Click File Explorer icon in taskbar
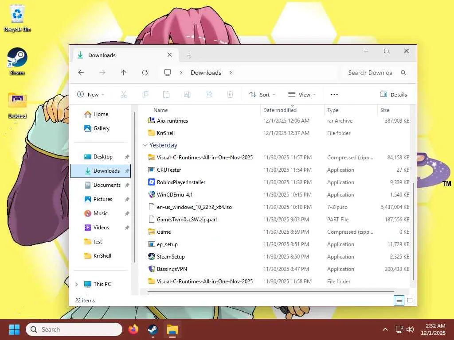This screenshot has width=454, height=340. point(172,329)
